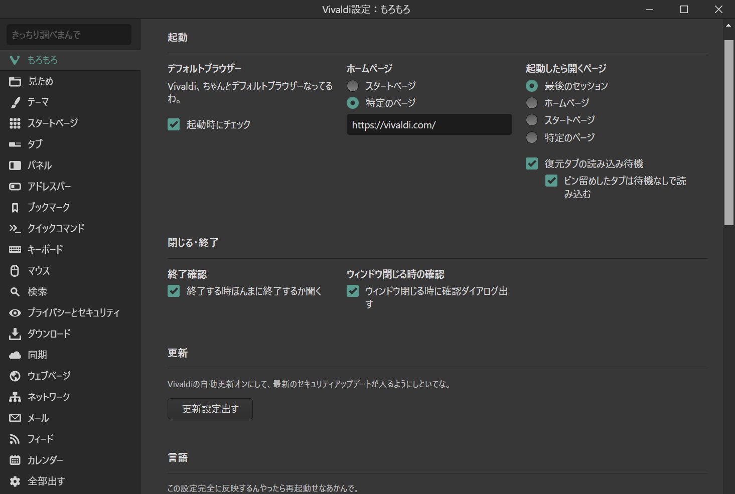Click the cloud icon for 同期

(15, 355)
